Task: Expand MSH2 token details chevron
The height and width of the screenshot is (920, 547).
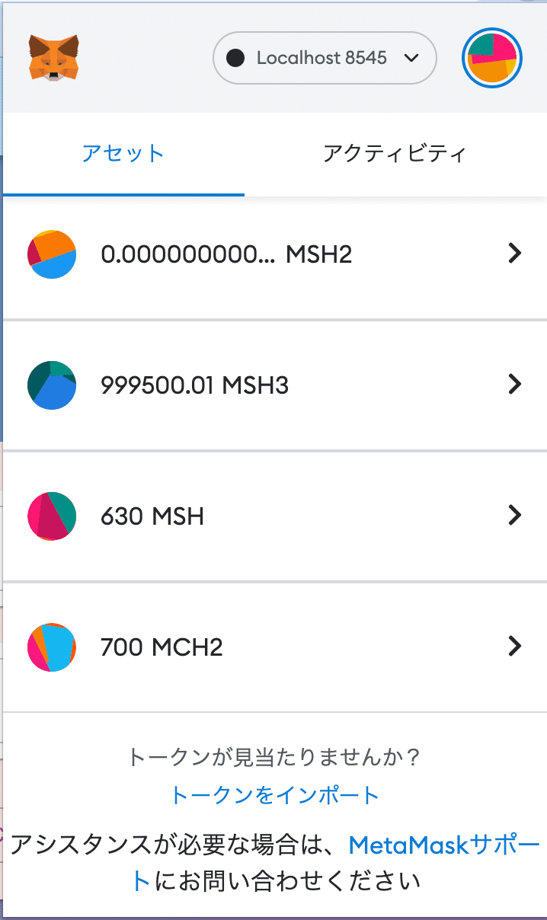Action: (x=515, y=254)
